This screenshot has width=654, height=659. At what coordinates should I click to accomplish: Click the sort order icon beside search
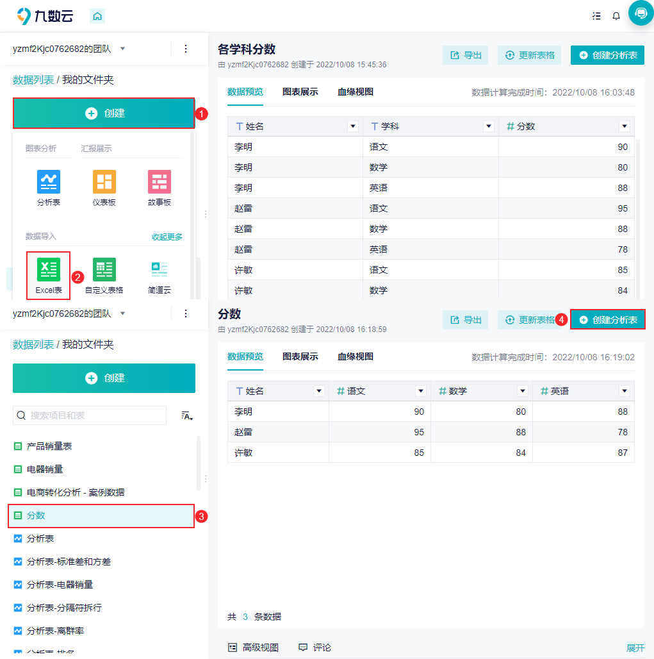tap(187, 416)
